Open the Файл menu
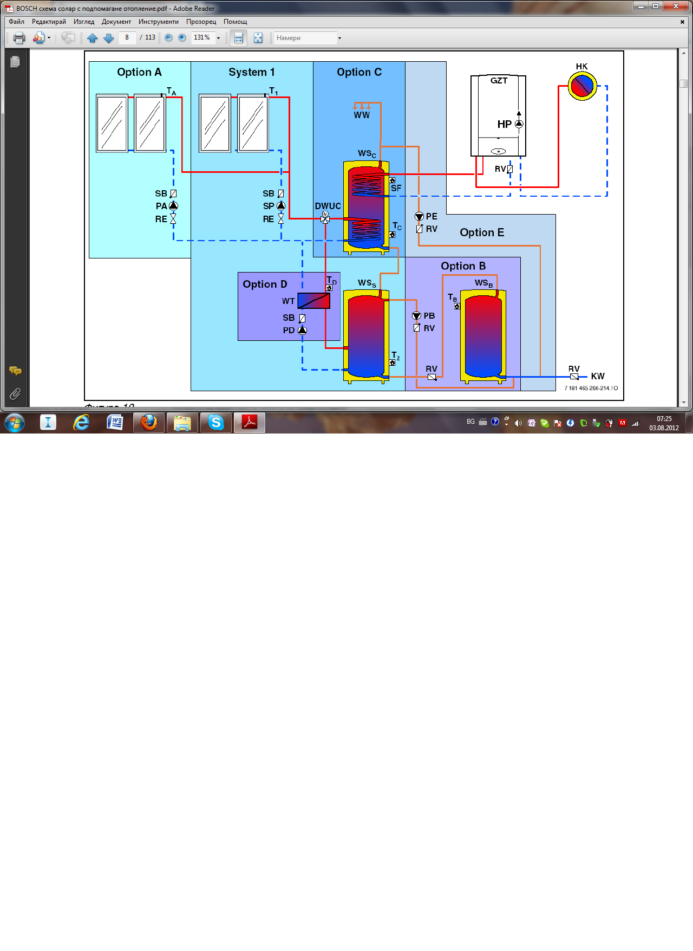Image resolution: width=693 pixels, height=951 pixels. tap(16, 22)
